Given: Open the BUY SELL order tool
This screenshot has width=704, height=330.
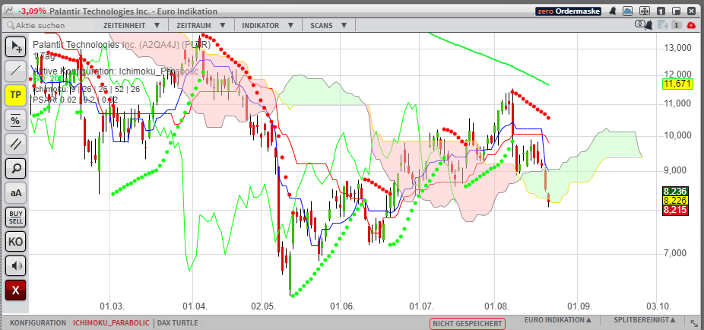Looking at the screenshot, I should 16,217.
